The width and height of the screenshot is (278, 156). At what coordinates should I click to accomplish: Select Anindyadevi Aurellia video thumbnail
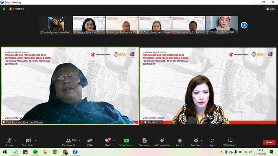pos(56,25)
